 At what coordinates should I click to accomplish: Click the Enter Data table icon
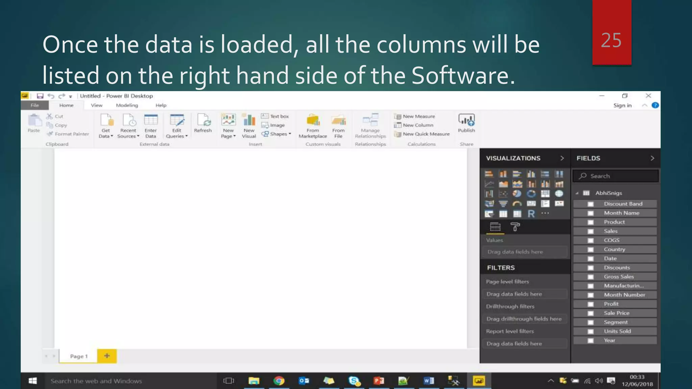tap(151, 120)
